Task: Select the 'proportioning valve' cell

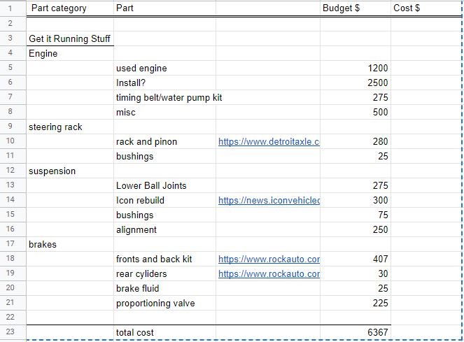Action: point(165,303)
